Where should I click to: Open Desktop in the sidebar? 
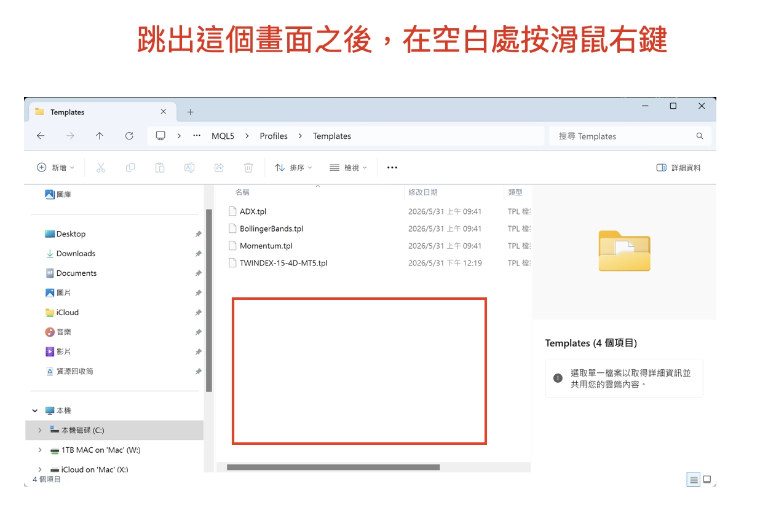pyautogui.click(x=65, y=234)
